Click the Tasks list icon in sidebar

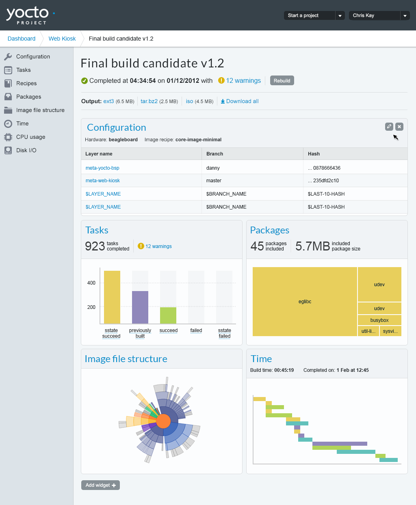click(8, 70)
